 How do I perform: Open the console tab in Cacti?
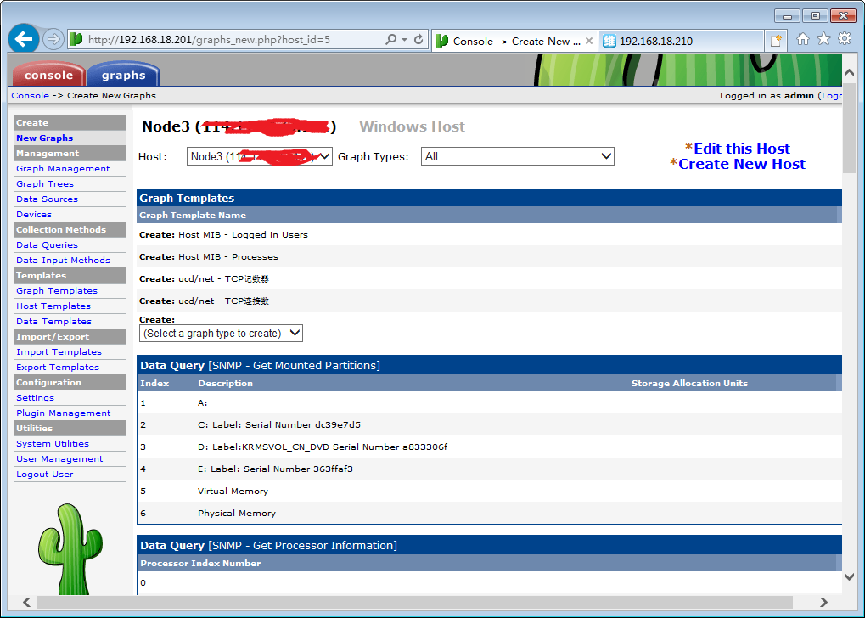point(48,75)
